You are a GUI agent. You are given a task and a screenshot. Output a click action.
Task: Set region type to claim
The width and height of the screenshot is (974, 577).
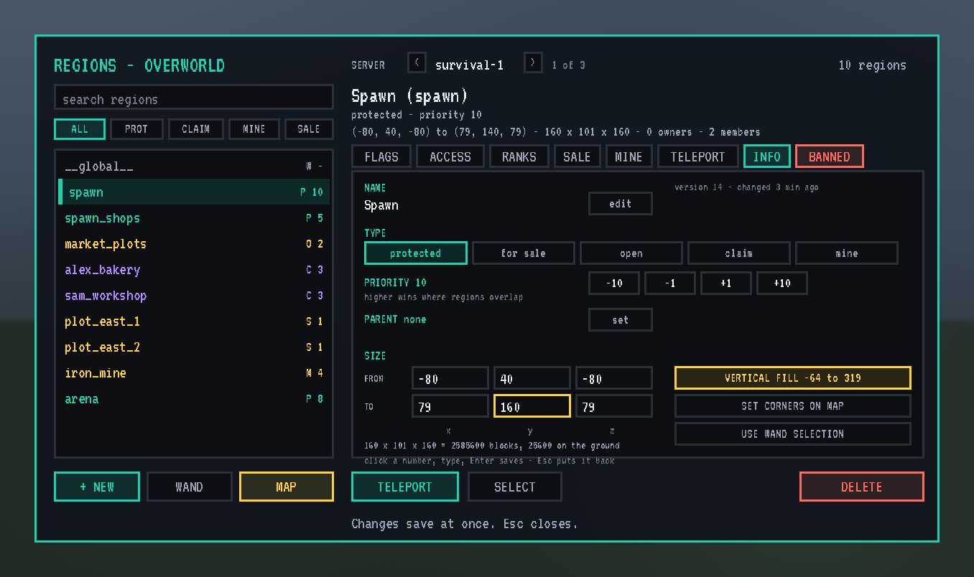(739, 253)
